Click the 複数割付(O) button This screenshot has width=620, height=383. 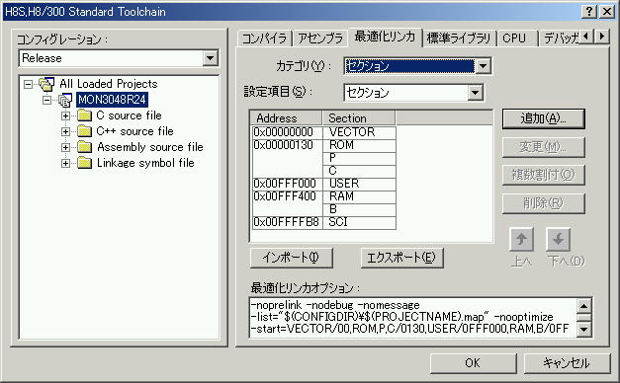pos(543,175)
